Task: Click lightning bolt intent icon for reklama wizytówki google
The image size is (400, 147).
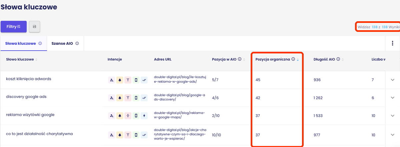Action: pos(144,116)
